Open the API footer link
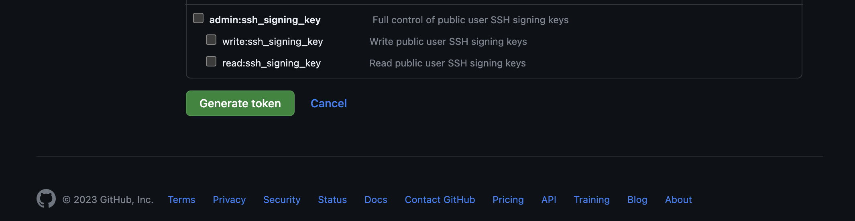Screen dimensions: 855x221 pos(549,199)
